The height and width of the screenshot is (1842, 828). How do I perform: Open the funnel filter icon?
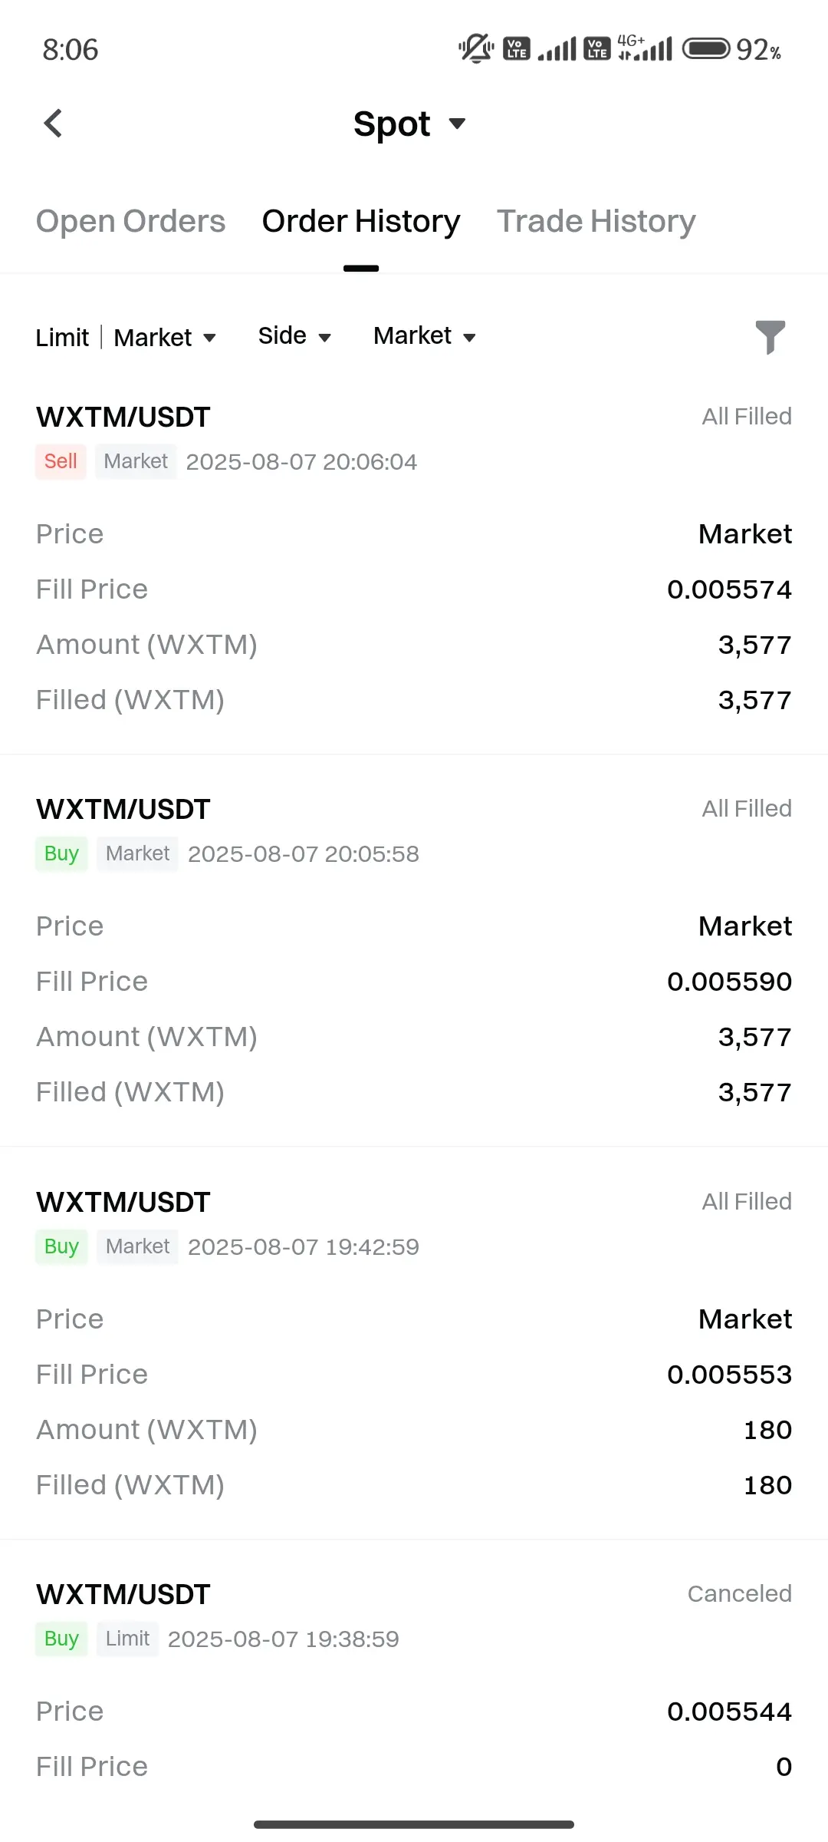(x=770, y=337)
